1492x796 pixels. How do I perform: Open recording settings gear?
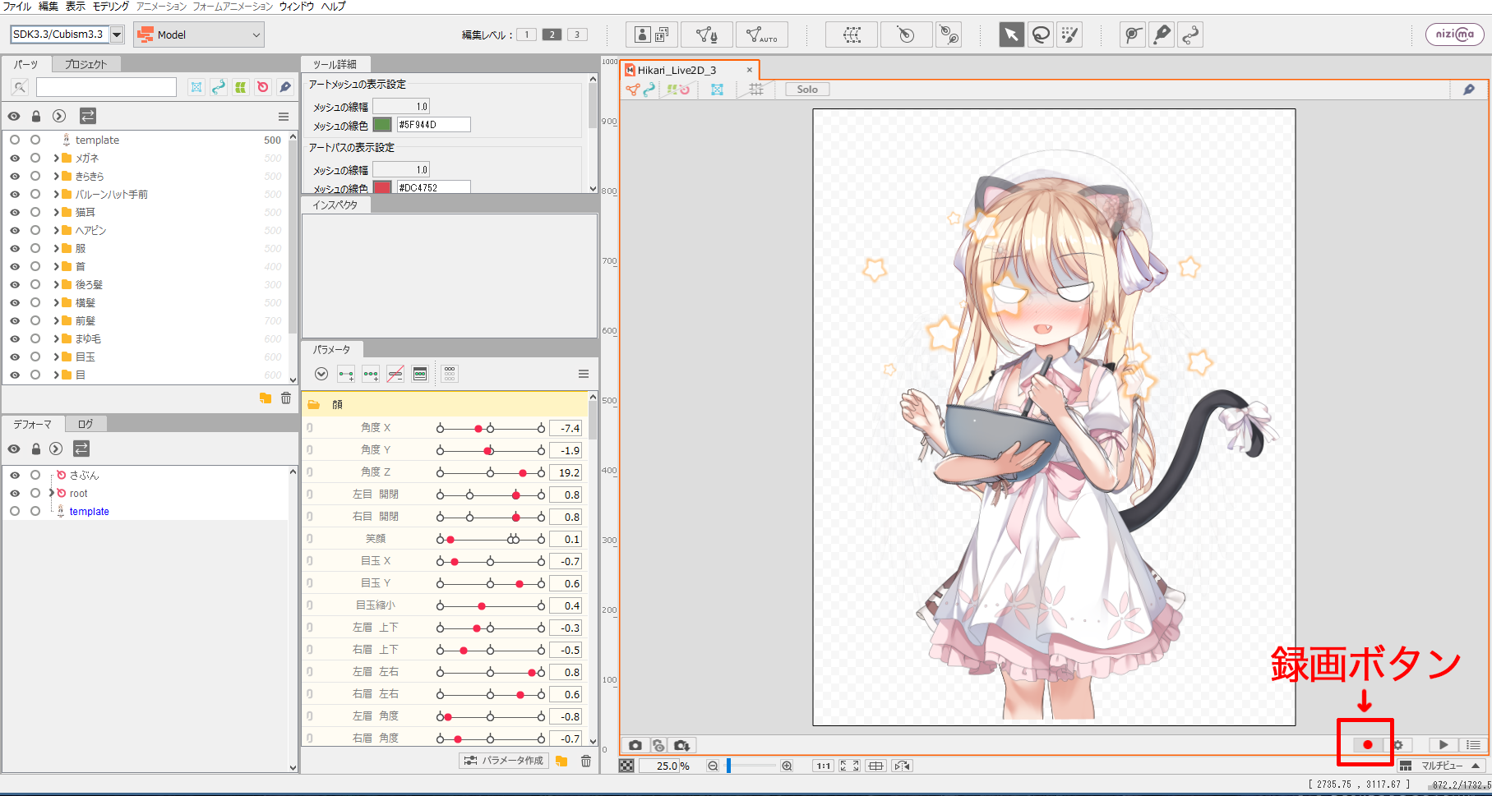(x=1397, y=745)
